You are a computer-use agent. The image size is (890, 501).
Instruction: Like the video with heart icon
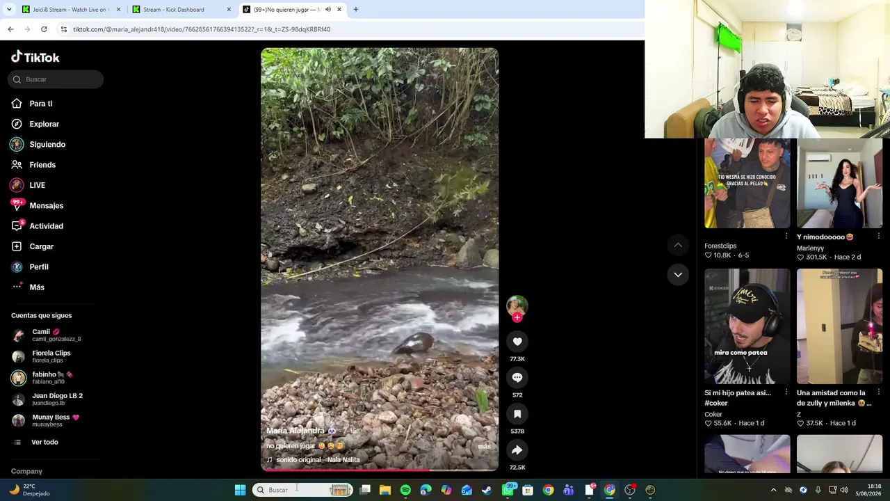coord(517,341)
